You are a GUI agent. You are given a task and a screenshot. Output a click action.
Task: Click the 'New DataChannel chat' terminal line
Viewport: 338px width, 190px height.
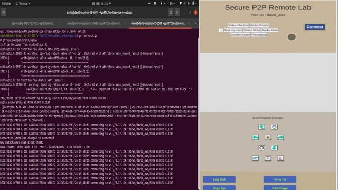pos(22,142)
